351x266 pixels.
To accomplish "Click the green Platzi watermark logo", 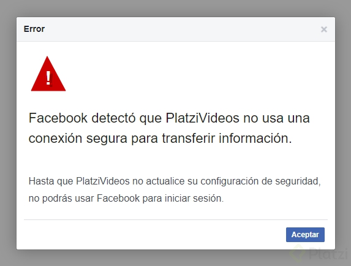I will coord(298,253).
